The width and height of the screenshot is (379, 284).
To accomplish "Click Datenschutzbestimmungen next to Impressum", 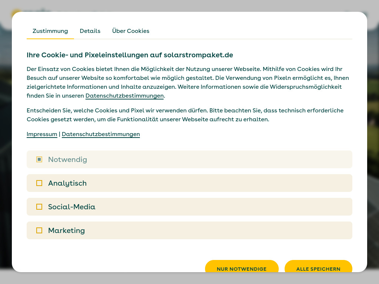I will (101, 134).
